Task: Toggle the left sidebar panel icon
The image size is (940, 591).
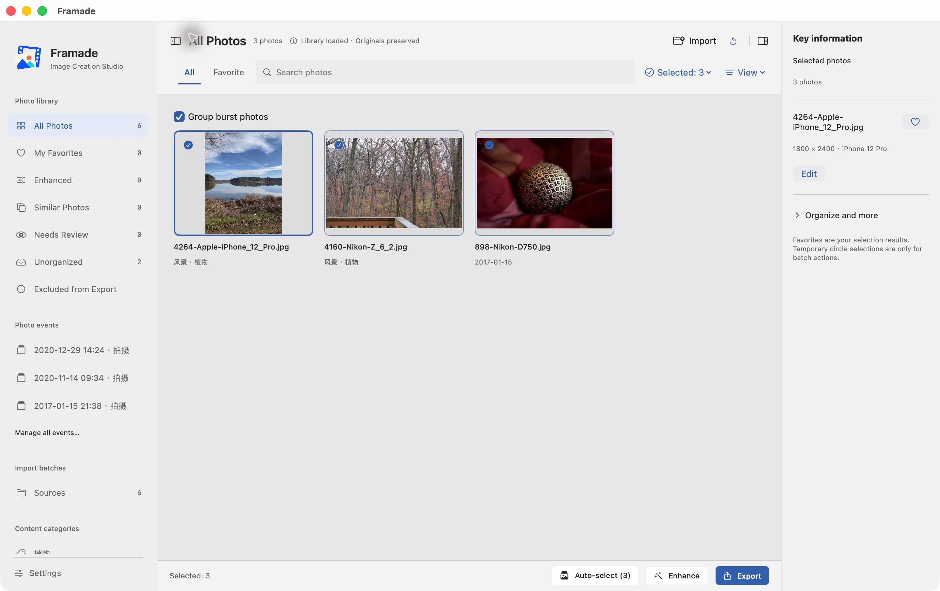Action: [x=175, y=41]
